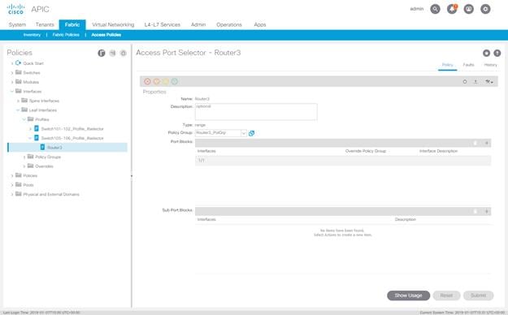Collapse the Leaf Interfaces node
This screenshot has width=508, height=315.
(18, 110)
